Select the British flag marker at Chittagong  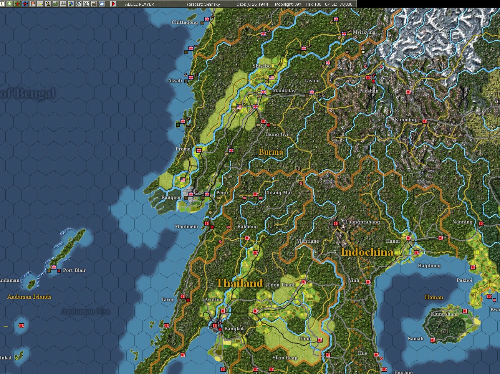207,19
